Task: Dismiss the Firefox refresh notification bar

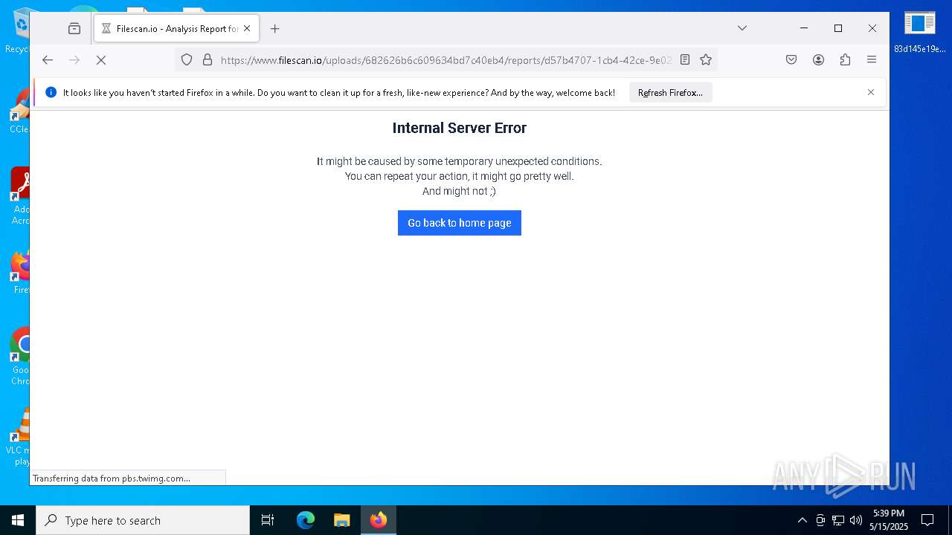Action: pyautogui.click(x=871, y=92)
